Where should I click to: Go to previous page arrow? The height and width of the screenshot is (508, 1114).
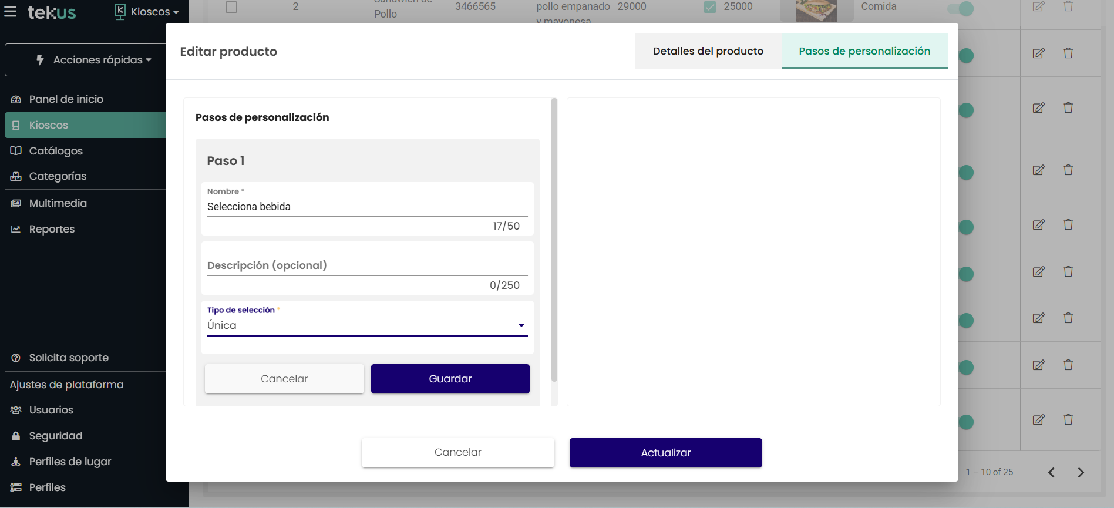[1051, 472]
